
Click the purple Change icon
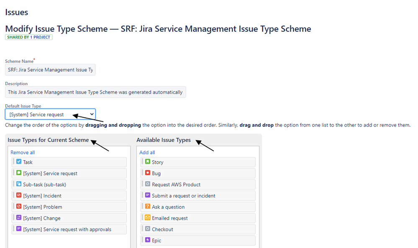coord(19,218)
